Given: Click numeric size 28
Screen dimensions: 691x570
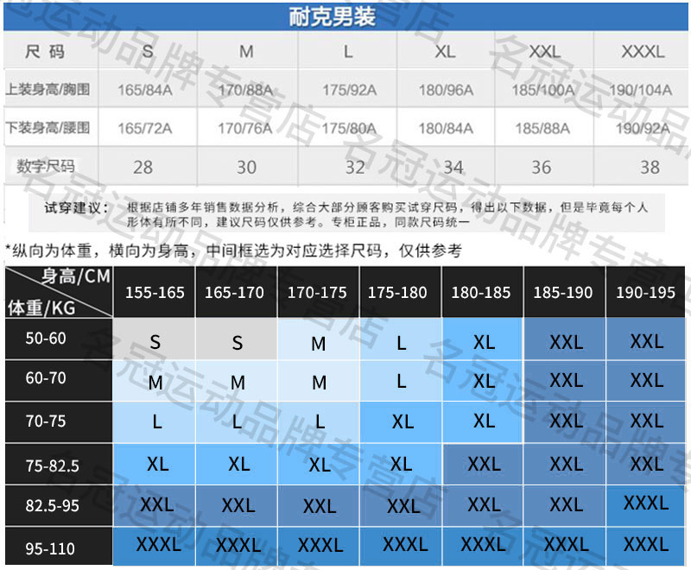Looking at the screenshot, I should click(143, 168).
